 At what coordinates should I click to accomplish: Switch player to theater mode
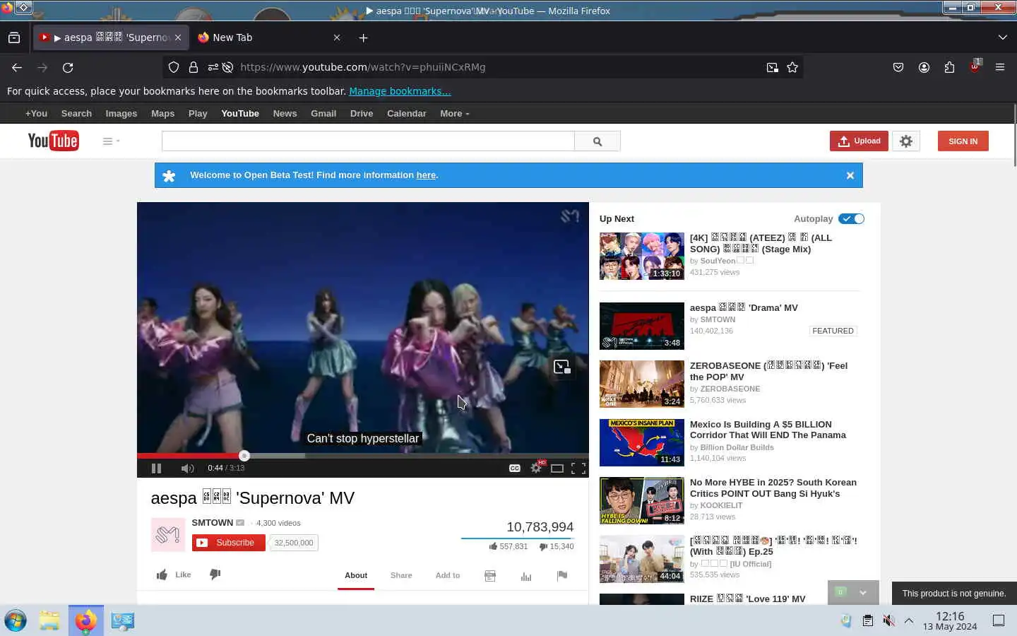557,468
